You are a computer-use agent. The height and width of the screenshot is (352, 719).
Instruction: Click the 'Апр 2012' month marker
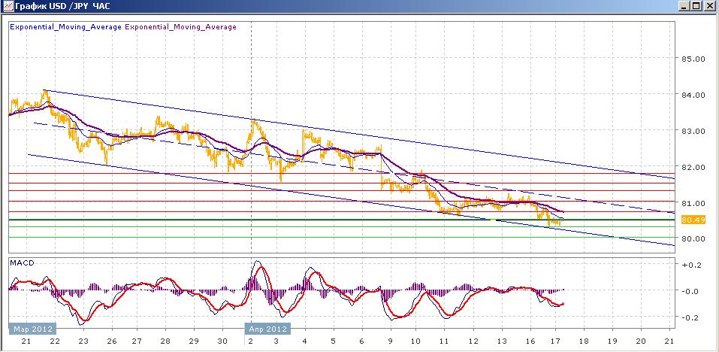[268, 329]
